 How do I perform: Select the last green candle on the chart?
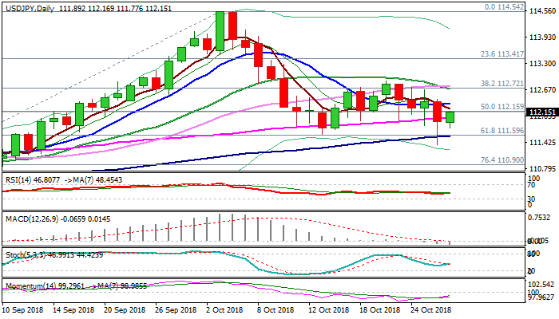coord(450,117)
